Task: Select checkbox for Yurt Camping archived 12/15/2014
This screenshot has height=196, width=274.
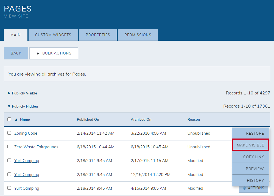Action: 9,174
